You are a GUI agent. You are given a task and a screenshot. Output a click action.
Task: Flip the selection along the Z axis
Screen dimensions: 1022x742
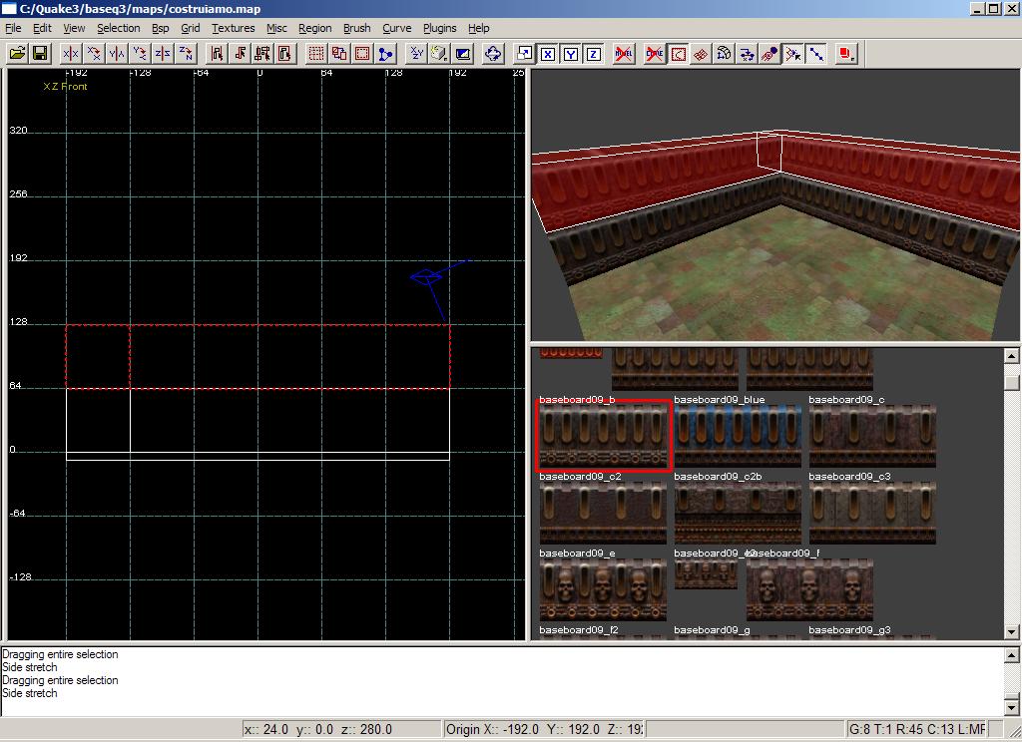pyautogui.click(x=163, y=54)
